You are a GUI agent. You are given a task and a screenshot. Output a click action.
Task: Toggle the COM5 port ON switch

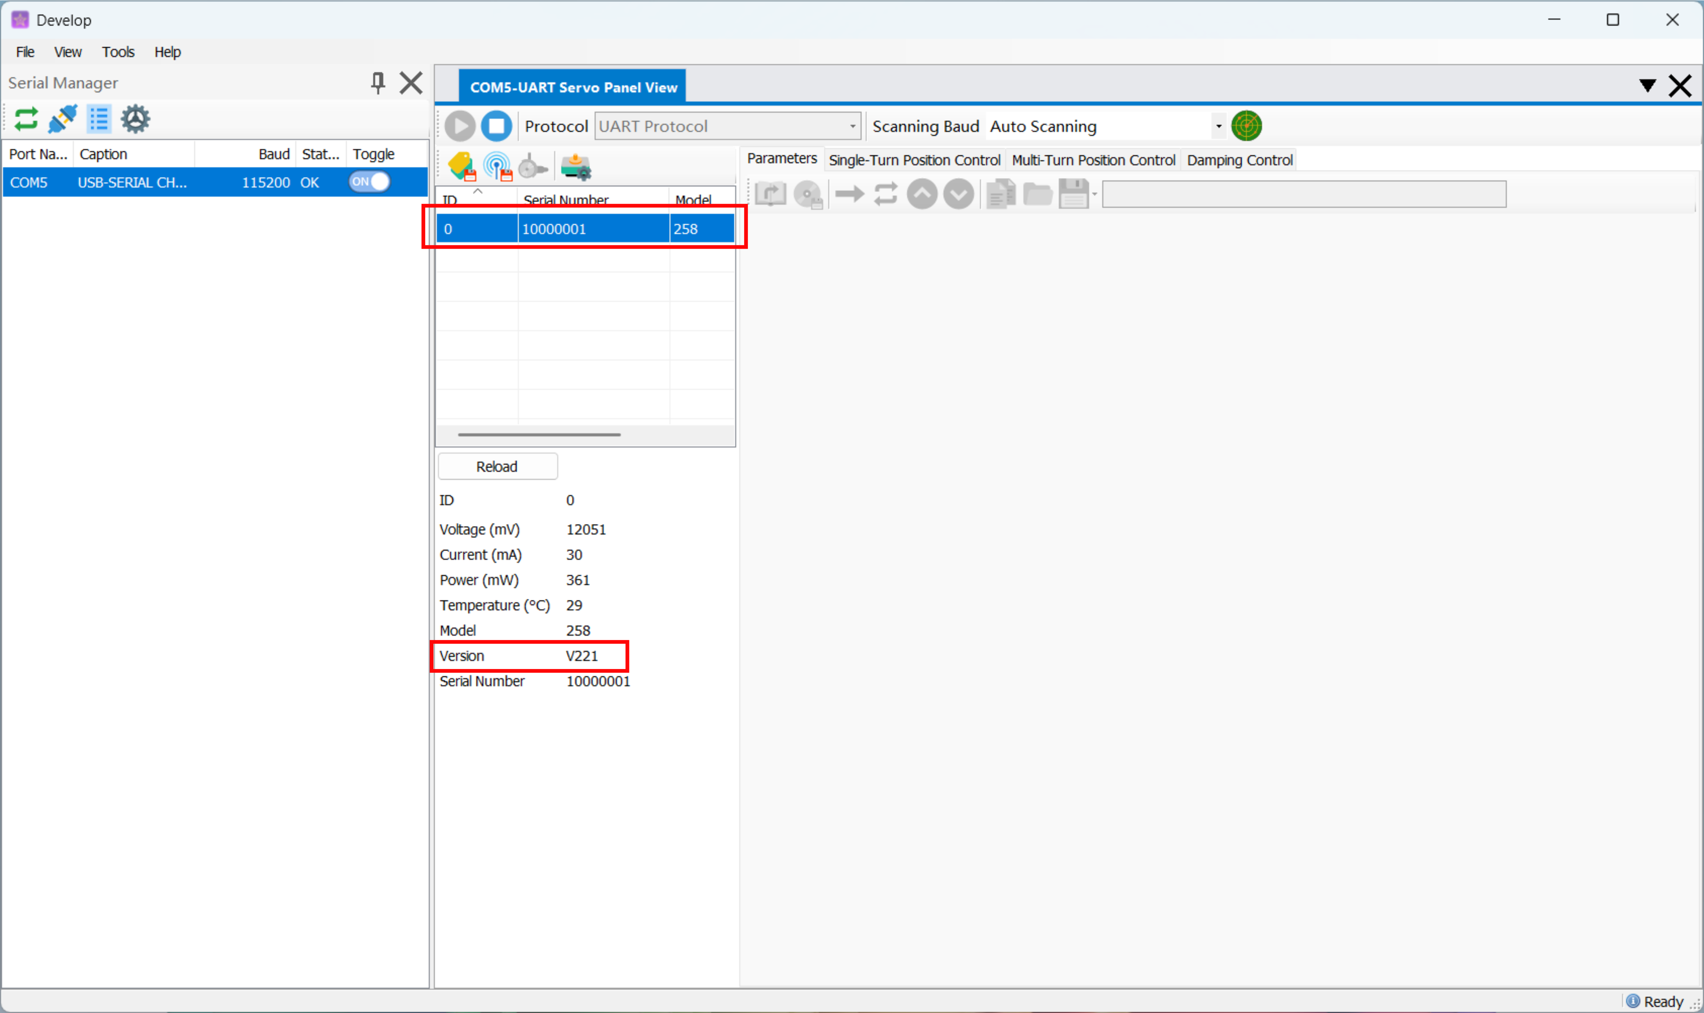[369, 182]
